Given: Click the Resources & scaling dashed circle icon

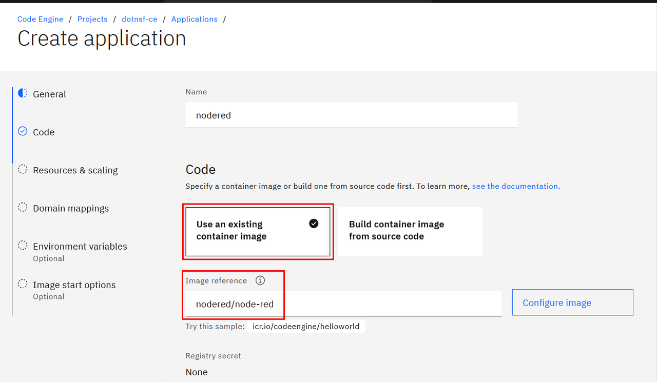Looking at the screenshot, I should [23, 169].
